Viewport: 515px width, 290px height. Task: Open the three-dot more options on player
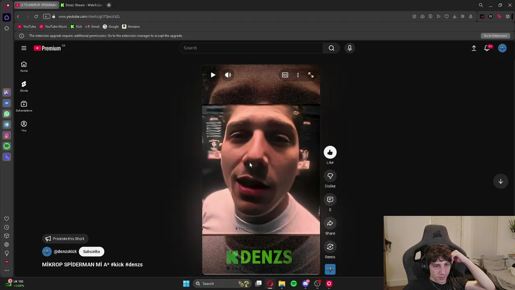click(298, 75)
